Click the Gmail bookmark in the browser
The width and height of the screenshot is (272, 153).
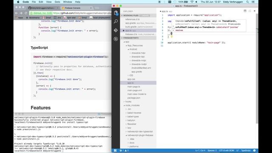(x=47, y=17)
